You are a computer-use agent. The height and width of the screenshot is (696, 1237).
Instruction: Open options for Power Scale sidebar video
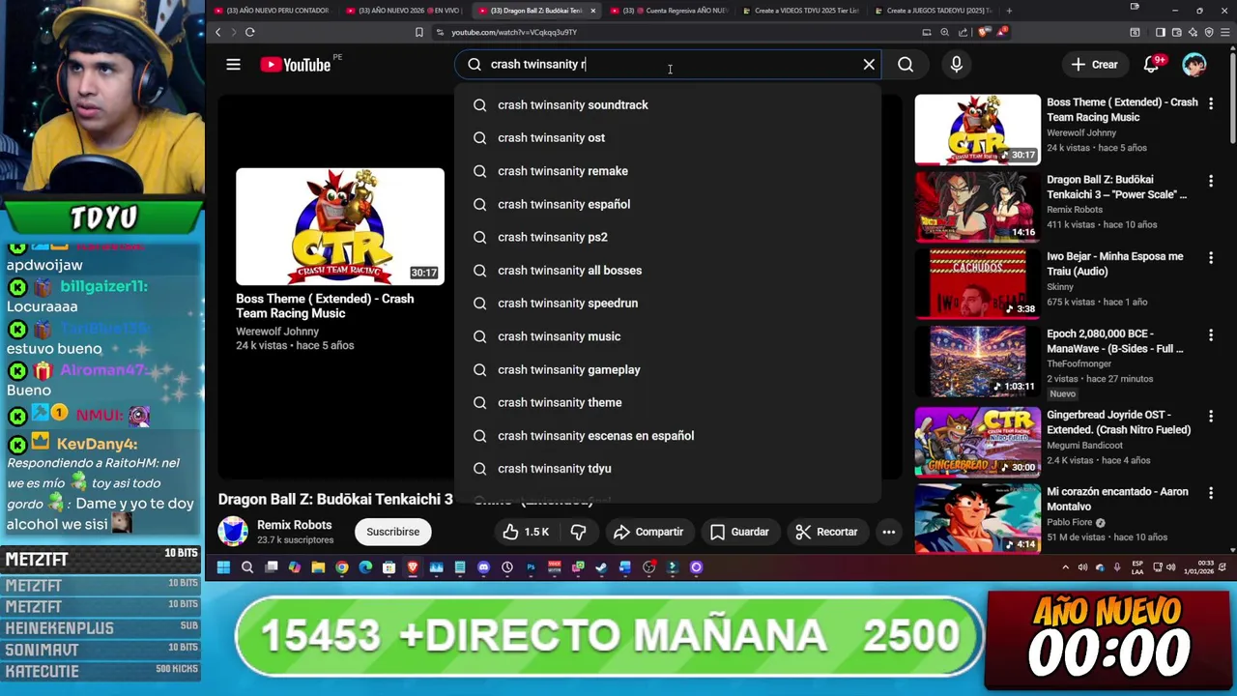[x=1211, y=181]
